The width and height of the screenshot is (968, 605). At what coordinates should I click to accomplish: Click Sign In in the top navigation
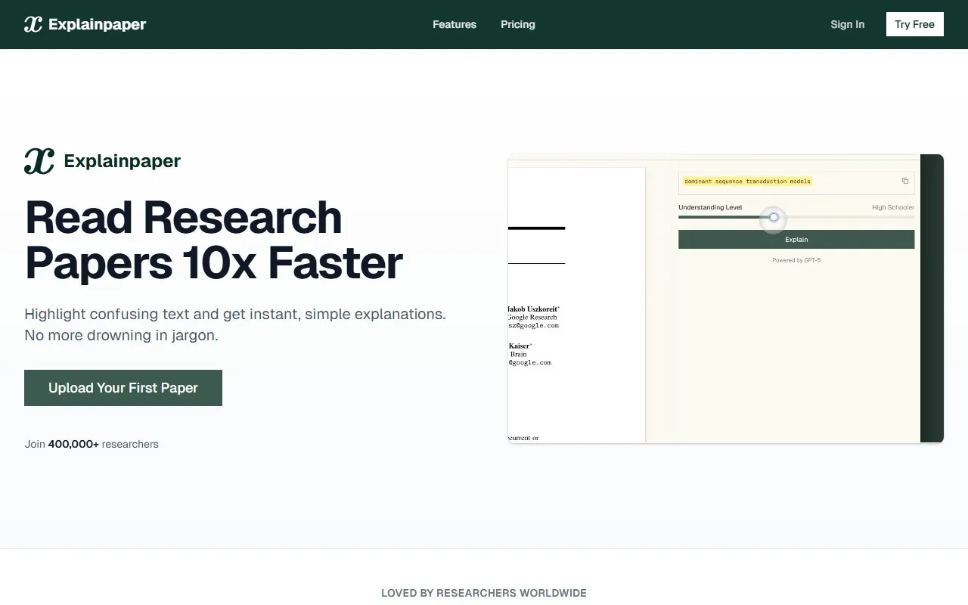(847, 24)
